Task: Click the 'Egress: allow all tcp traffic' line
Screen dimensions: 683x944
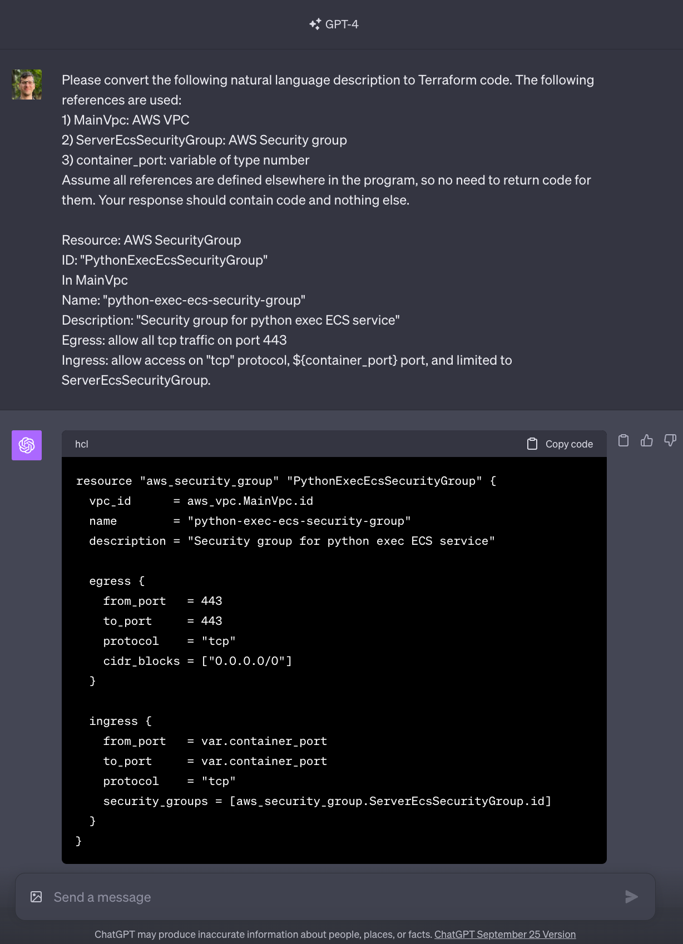Action: click(x=174, y=340)
